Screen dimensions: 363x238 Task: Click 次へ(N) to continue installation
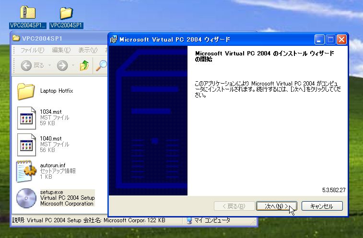point(276,206)
